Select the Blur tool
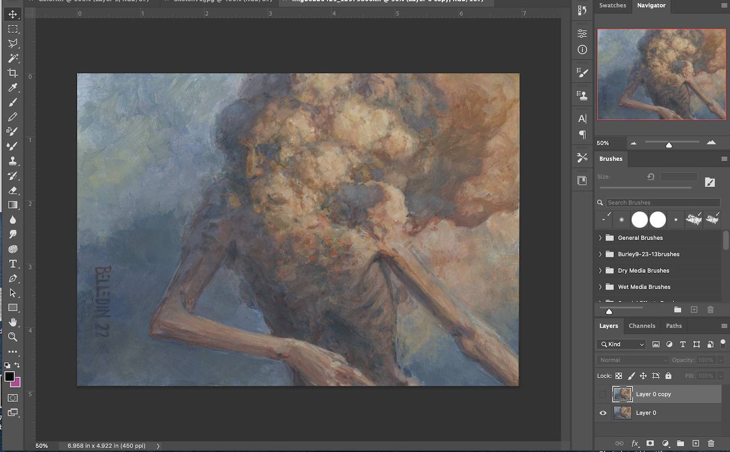The image size is (730, 452). pos(12,220)
